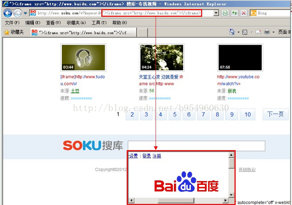Open the 04:24 video thumbnail

[162, 58]
